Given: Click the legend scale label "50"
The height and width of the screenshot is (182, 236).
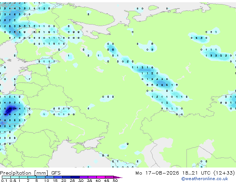Looking at the screenshot, I should pyautogui.click(x=115, y=181).
